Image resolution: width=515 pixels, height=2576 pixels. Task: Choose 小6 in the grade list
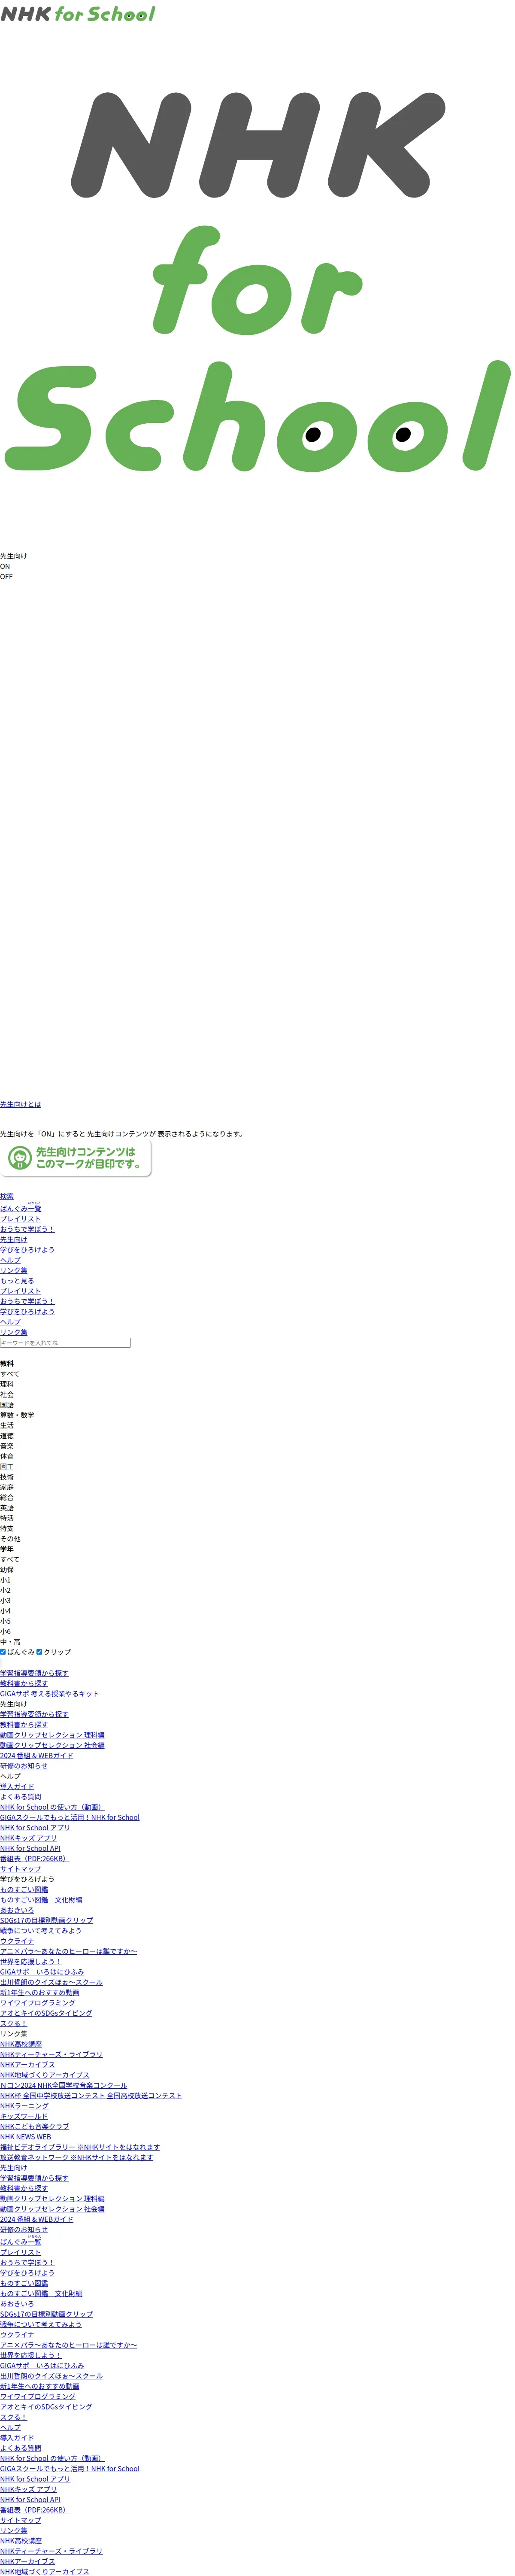(x=6, y=1632)
